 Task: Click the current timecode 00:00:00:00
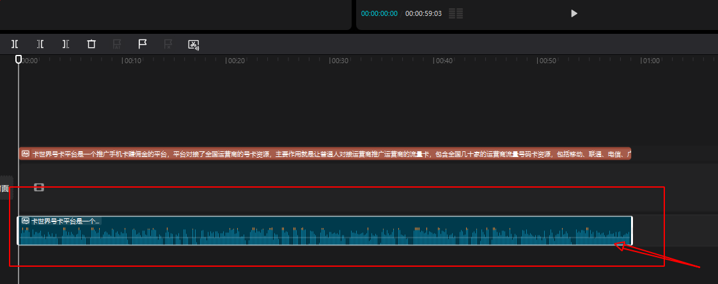[x=379, y=13]
